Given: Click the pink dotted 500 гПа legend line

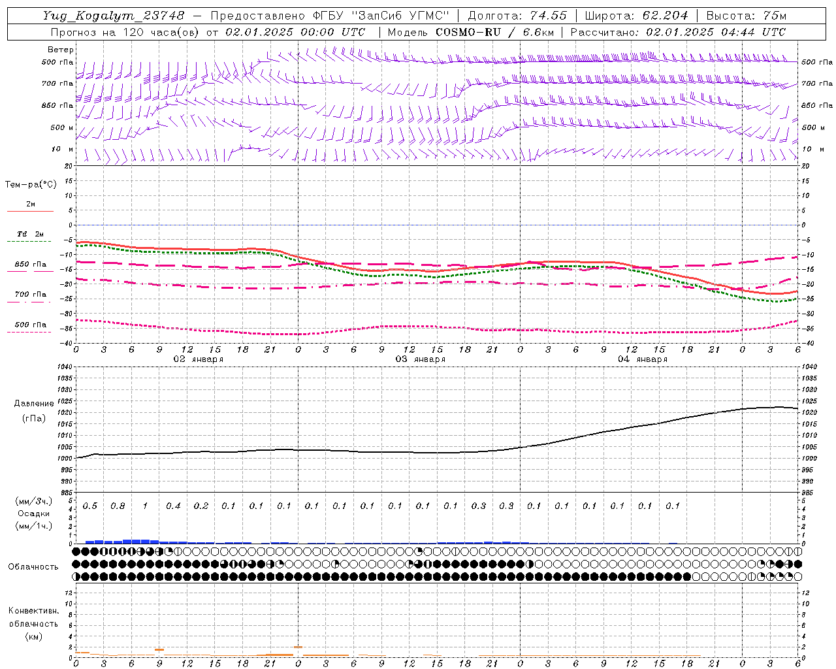Looking at the screenshot, I should coord(30,333).
